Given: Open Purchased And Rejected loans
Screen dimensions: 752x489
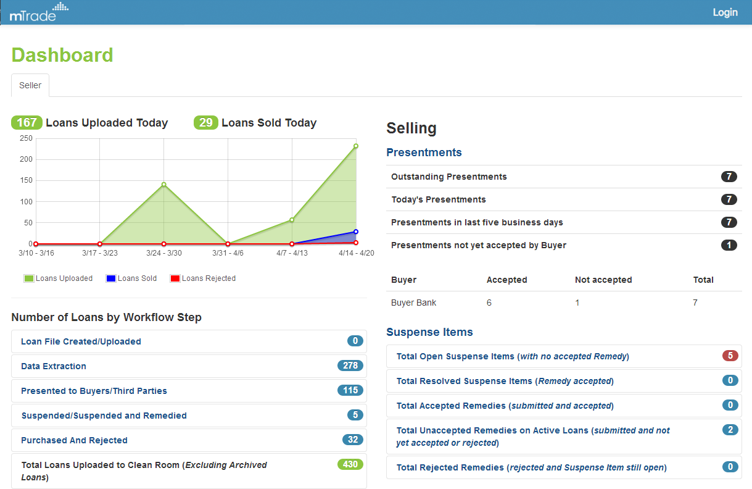Looking at the screenshot, I should [74, 440].
